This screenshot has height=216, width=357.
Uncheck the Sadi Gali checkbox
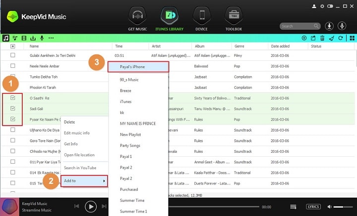click(x=13, y=108)
